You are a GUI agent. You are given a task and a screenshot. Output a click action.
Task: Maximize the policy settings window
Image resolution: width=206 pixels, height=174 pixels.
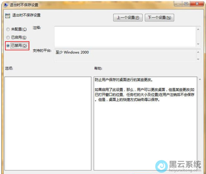click(x=186, y=4)
